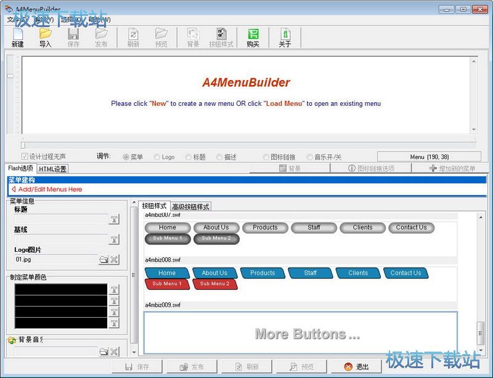Click the 退出 (Exit) button
Viewport: 493px width, 378px height.
[357, 367]
